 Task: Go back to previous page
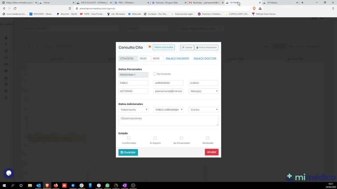pyautogui.click(x=4, y=8)
